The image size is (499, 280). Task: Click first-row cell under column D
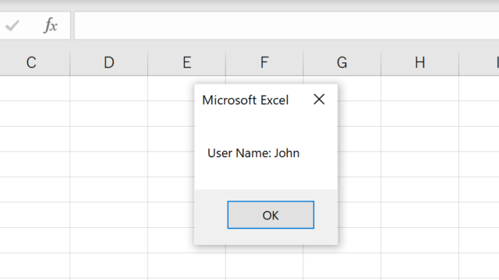click(x=109, y=89)
